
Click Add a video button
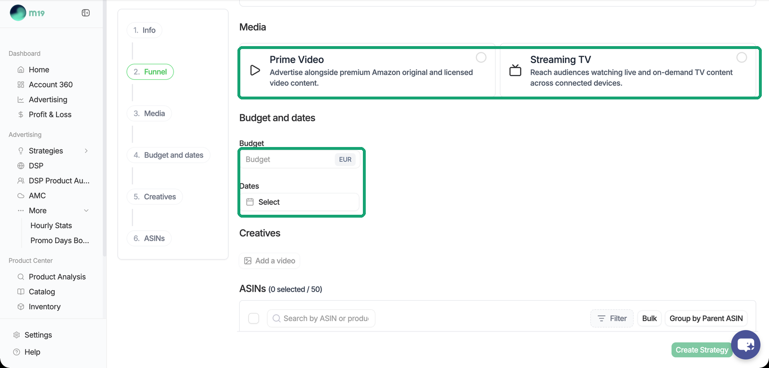270,261
